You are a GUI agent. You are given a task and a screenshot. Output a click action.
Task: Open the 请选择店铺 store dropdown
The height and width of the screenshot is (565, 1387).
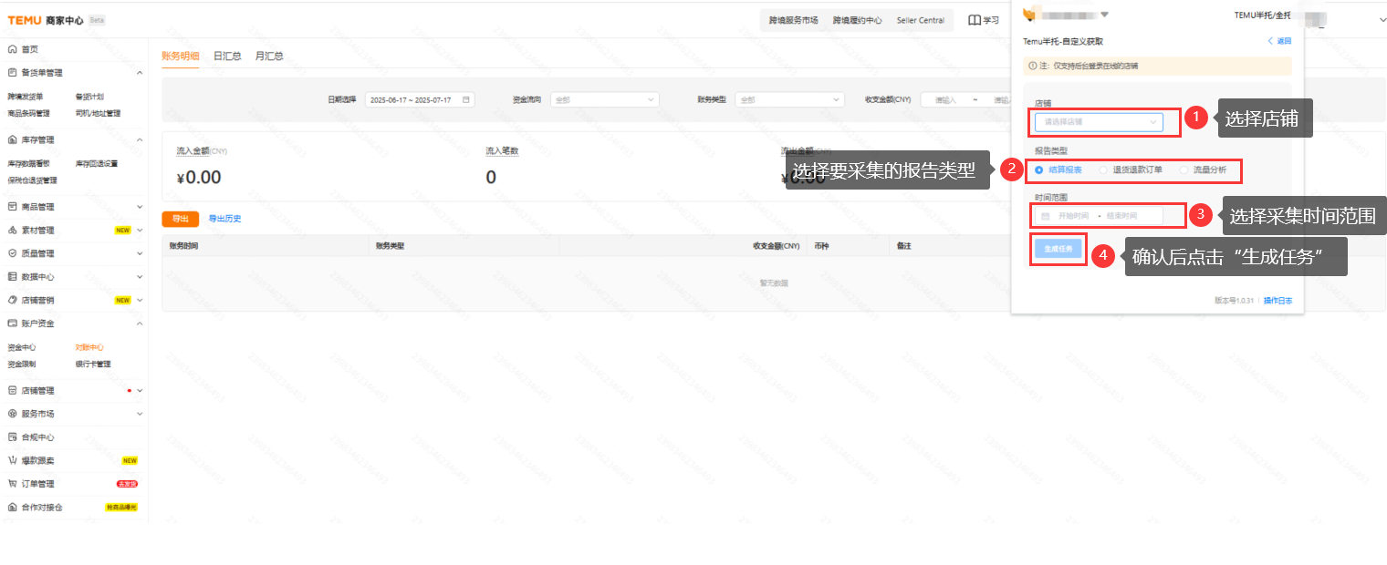click(x=1100, y=121)
